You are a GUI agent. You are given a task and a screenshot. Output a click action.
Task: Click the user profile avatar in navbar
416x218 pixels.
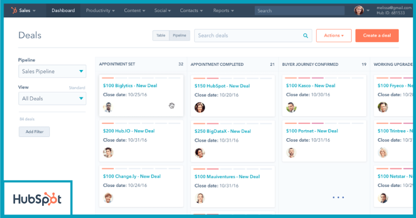tap(359, 10)
